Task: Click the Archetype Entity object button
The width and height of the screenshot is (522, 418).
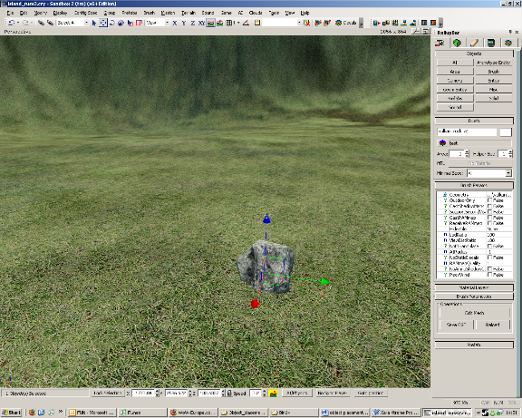Action: [x=493, y=63]
